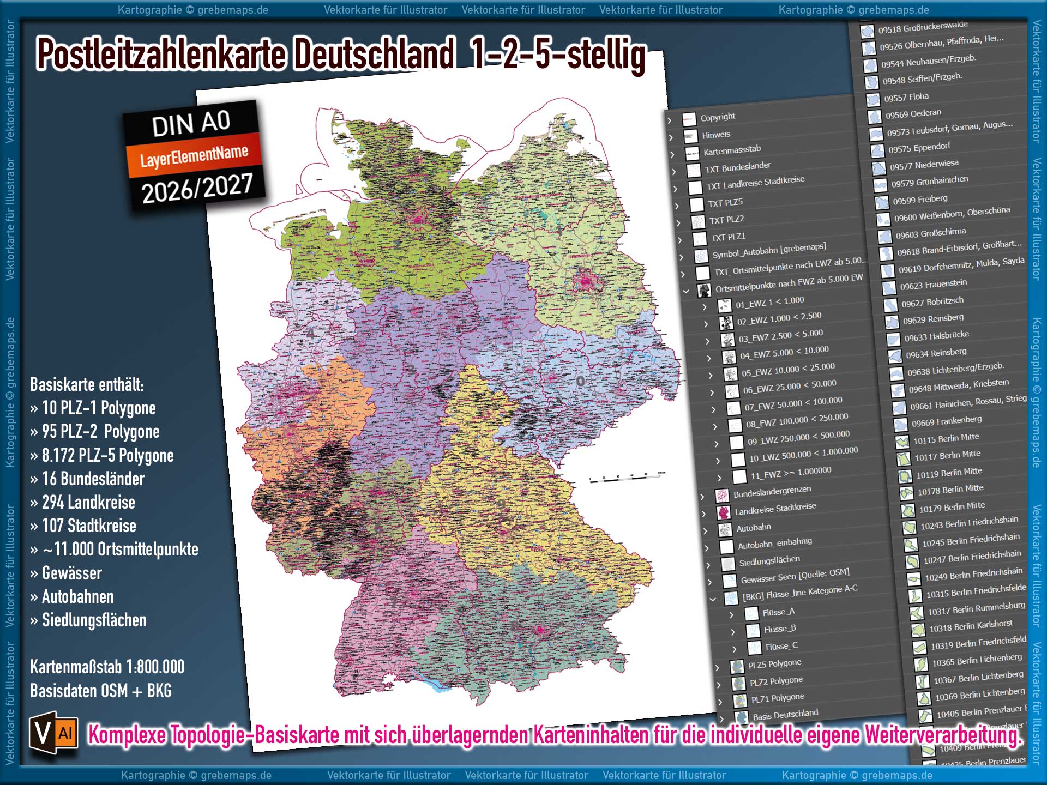This screenshot has width=1047, height=785.
Task: Expand the 11_EWZ >= 1.000000 sublayer
Action: (720, 479)
